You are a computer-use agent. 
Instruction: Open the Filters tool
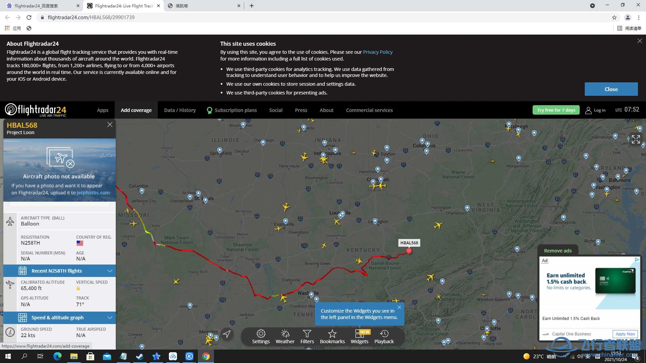point(307,336)
